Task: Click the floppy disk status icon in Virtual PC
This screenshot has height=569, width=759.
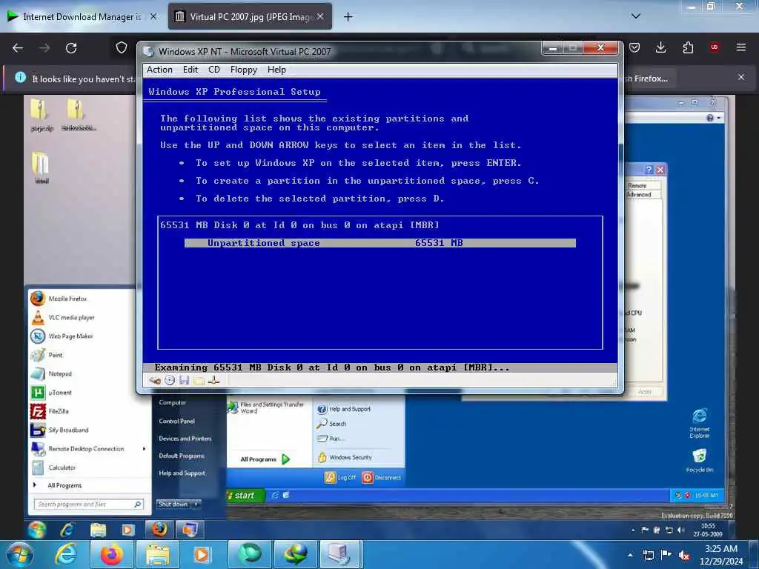Action: pos(184,380)
